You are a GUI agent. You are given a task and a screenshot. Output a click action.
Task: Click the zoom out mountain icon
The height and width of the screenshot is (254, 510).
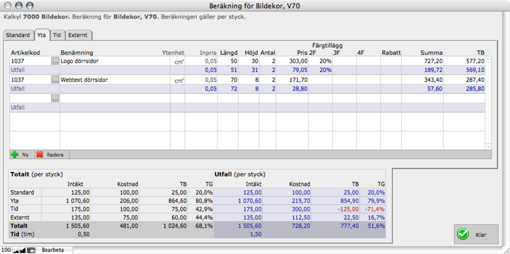(x=15, y=250)
